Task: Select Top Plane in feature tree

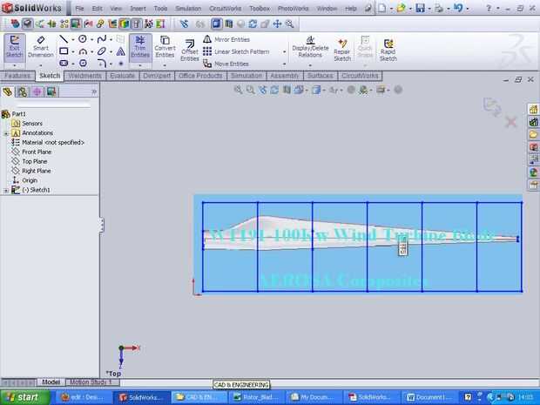Action: [30, 161]
